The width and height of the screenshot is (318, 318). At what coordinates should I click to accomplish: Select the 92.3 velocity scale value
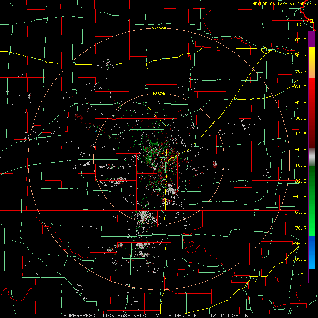[301, 55]
